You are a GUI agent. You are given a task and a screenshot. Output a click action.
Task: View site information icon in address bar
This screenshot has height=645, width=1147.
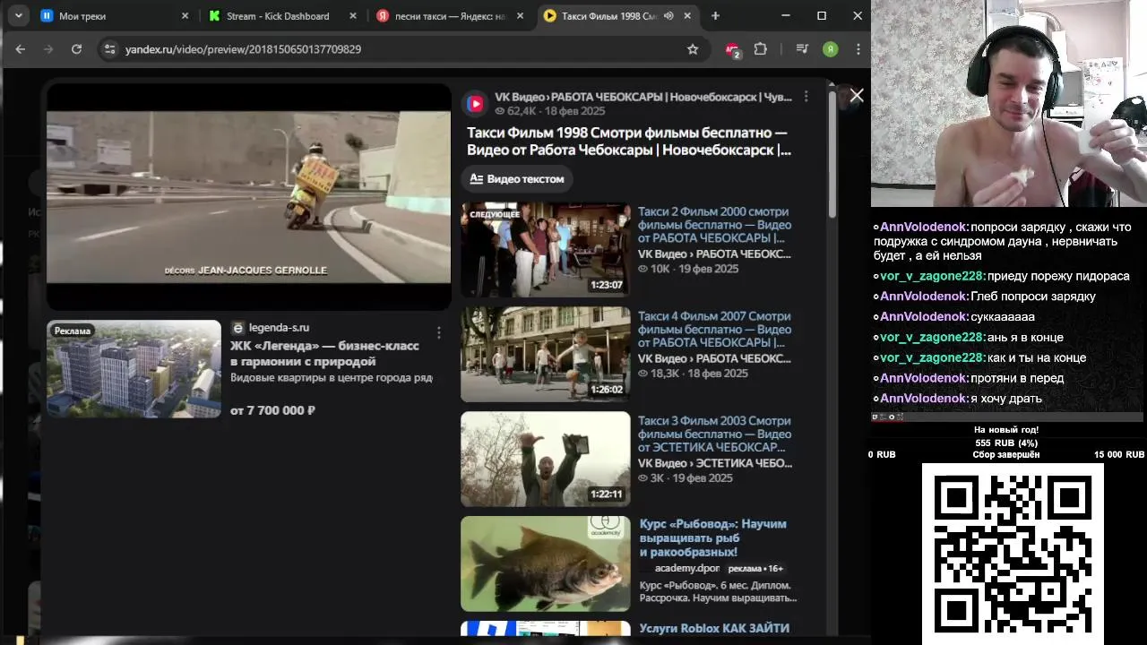tap(109, 49)
